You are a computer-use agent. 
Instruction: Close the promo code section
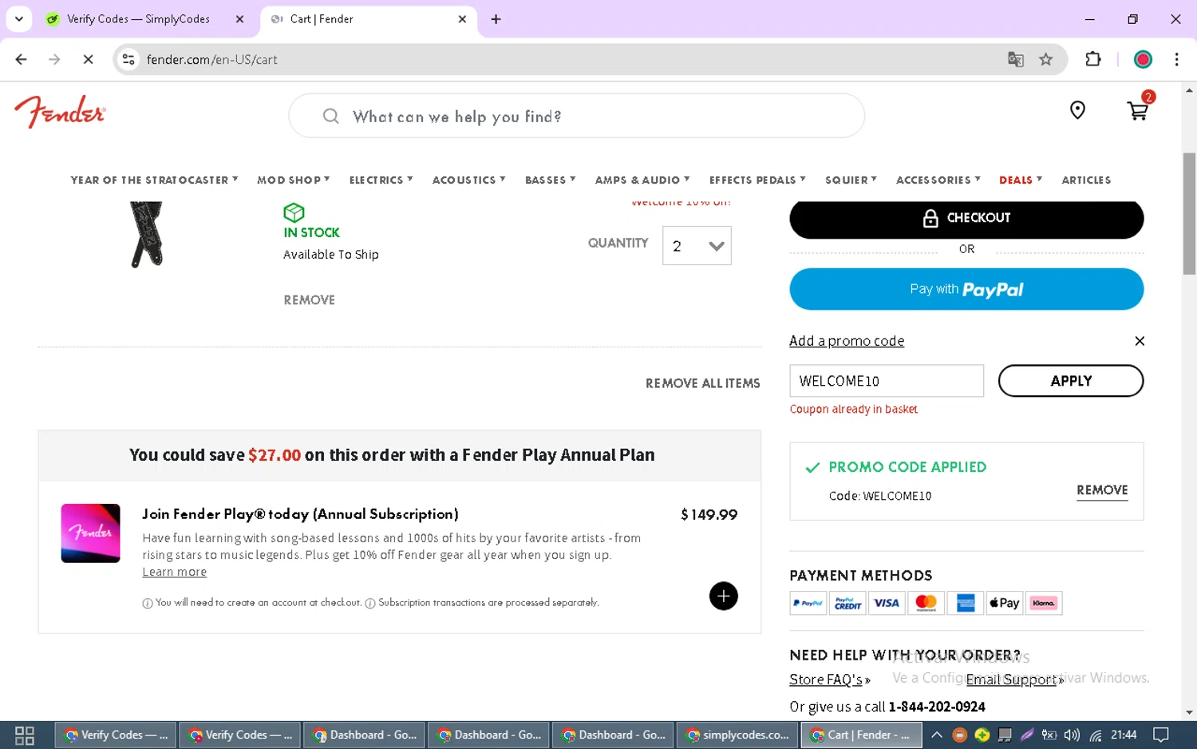tap(1140, 341)
